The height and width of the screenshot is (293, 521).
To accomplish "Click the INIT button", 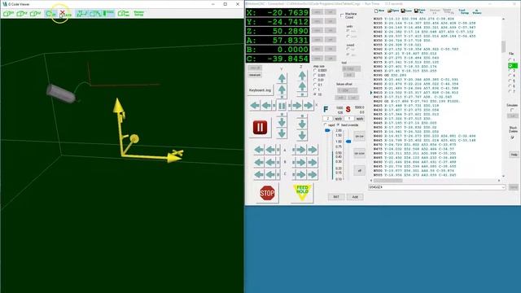I will pyautogui.click(x=336, y=197).
